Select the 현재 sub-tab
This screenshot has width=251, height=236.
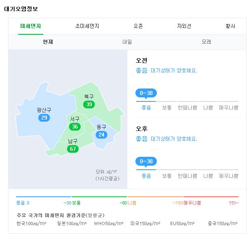tap(48, 42)
